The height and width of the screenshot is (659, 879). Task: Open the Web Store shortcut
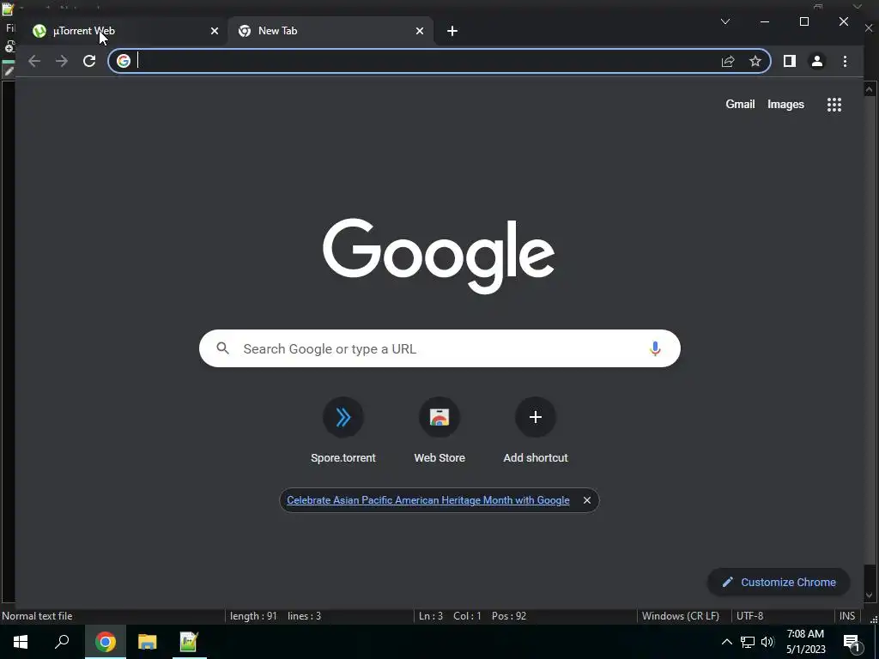coord(439,431)
